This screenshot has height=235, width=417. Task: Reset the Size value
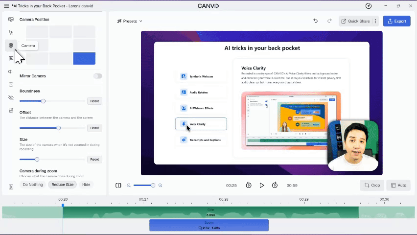point(94,160)
